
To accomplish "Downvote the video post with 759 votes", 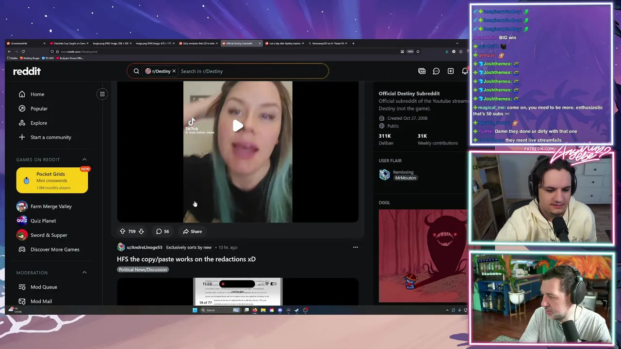I will point(141,232).
